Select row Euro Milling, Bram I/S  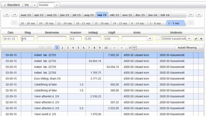pos(103,79)
